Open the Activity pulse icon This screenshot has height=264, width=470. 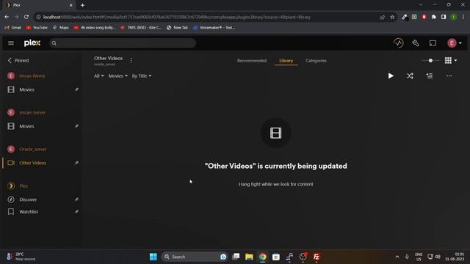coord(398,43)
